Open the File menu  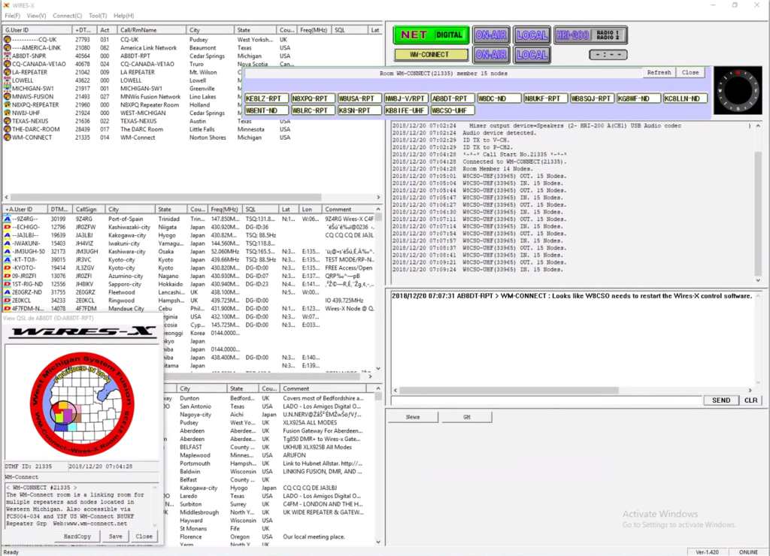(12, 16)
